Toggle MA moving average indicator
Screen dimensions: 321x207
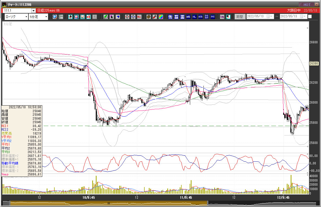pyautogui.click(x=176, y=17)
